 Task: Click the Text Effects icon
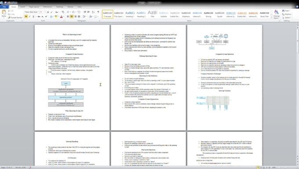pos(51,17)
